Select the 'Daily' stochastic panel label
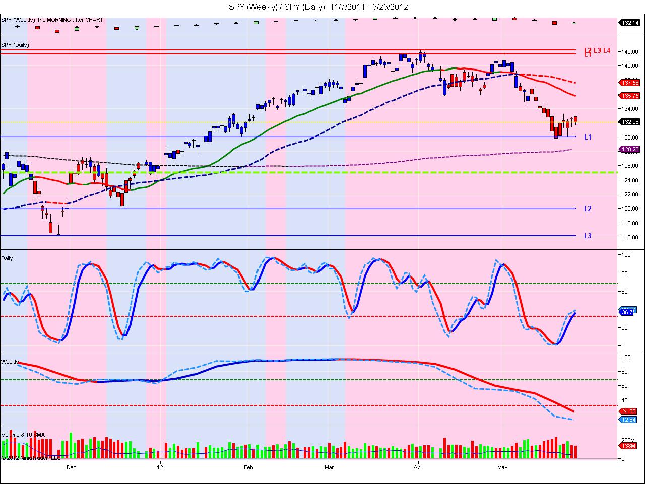The image size is (645, 484). point(7,258)
